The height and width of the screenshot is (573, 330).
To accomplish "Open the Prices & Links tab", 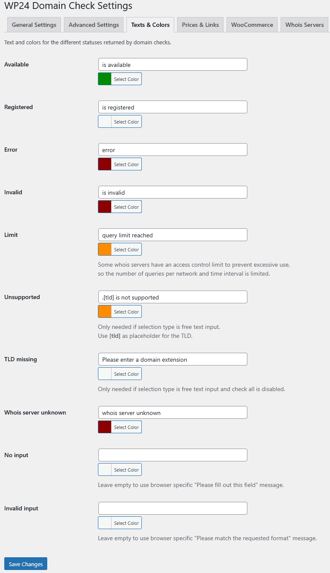I will tap(200, 25).
